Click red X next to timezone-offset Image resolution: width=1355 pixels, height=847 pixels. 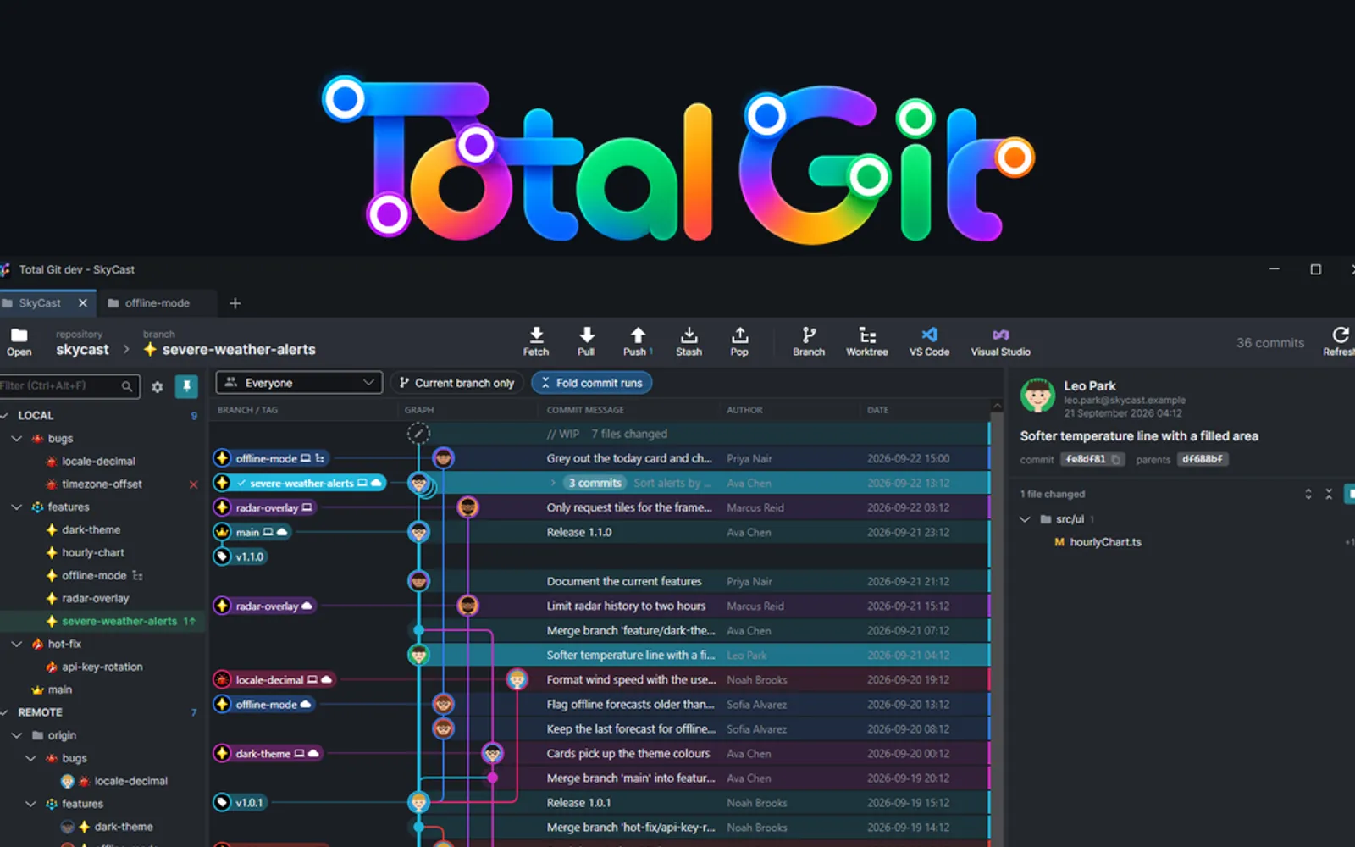(x=193, y=484)
